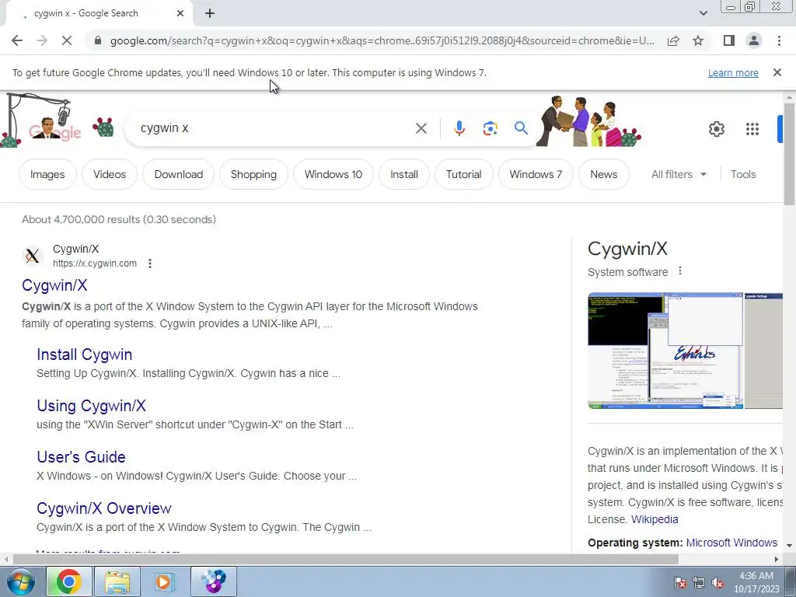Clear the search box text
The width and height of the screenshot is (796, 597).
pos(421,128)
